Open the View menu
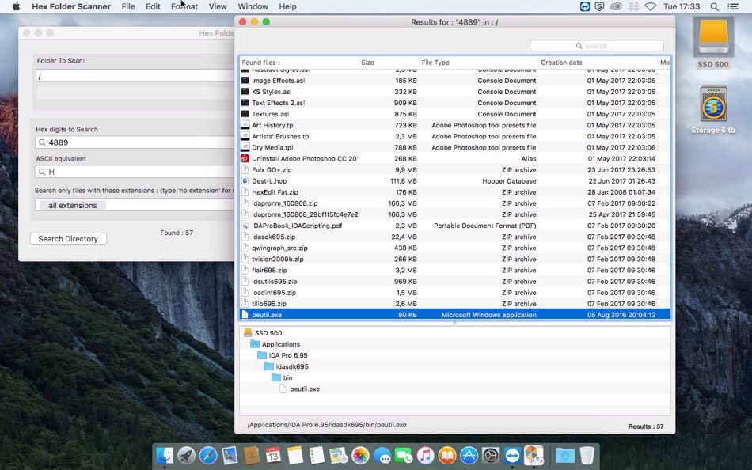 click(x=218, y=6)
